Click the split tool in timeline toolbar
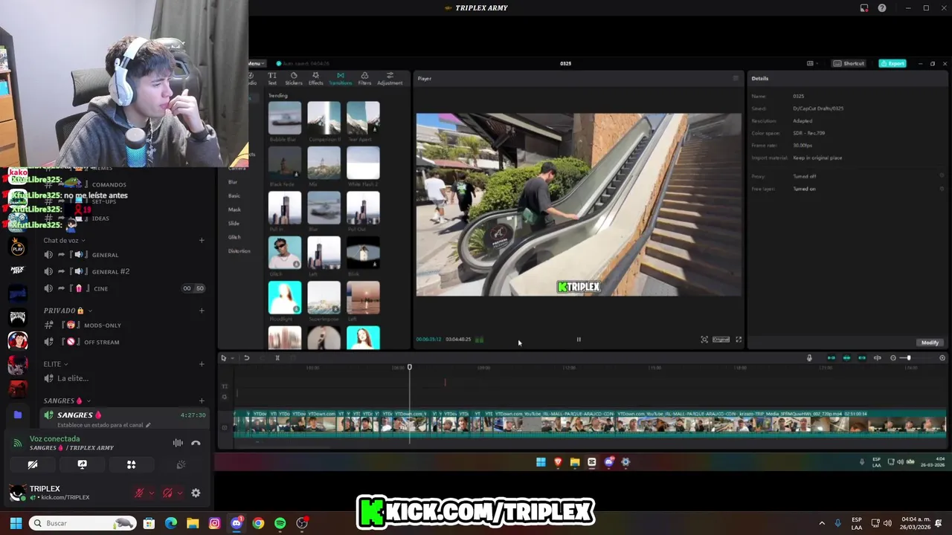The width and height of the screenshot is (952, 535). pyautogui.click(x=277, y=358)
